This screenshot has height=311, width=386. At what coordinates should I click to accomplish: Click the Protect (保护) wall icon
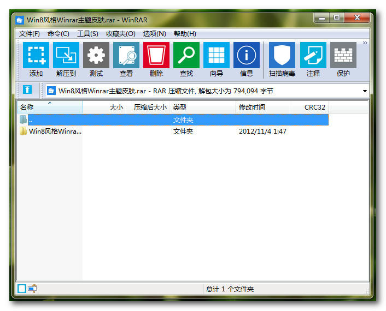tap(343, 55)
